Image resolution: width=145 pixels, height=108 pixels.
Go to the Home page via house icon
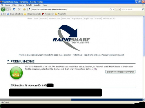pyautogui.click(x=24, y=9)
